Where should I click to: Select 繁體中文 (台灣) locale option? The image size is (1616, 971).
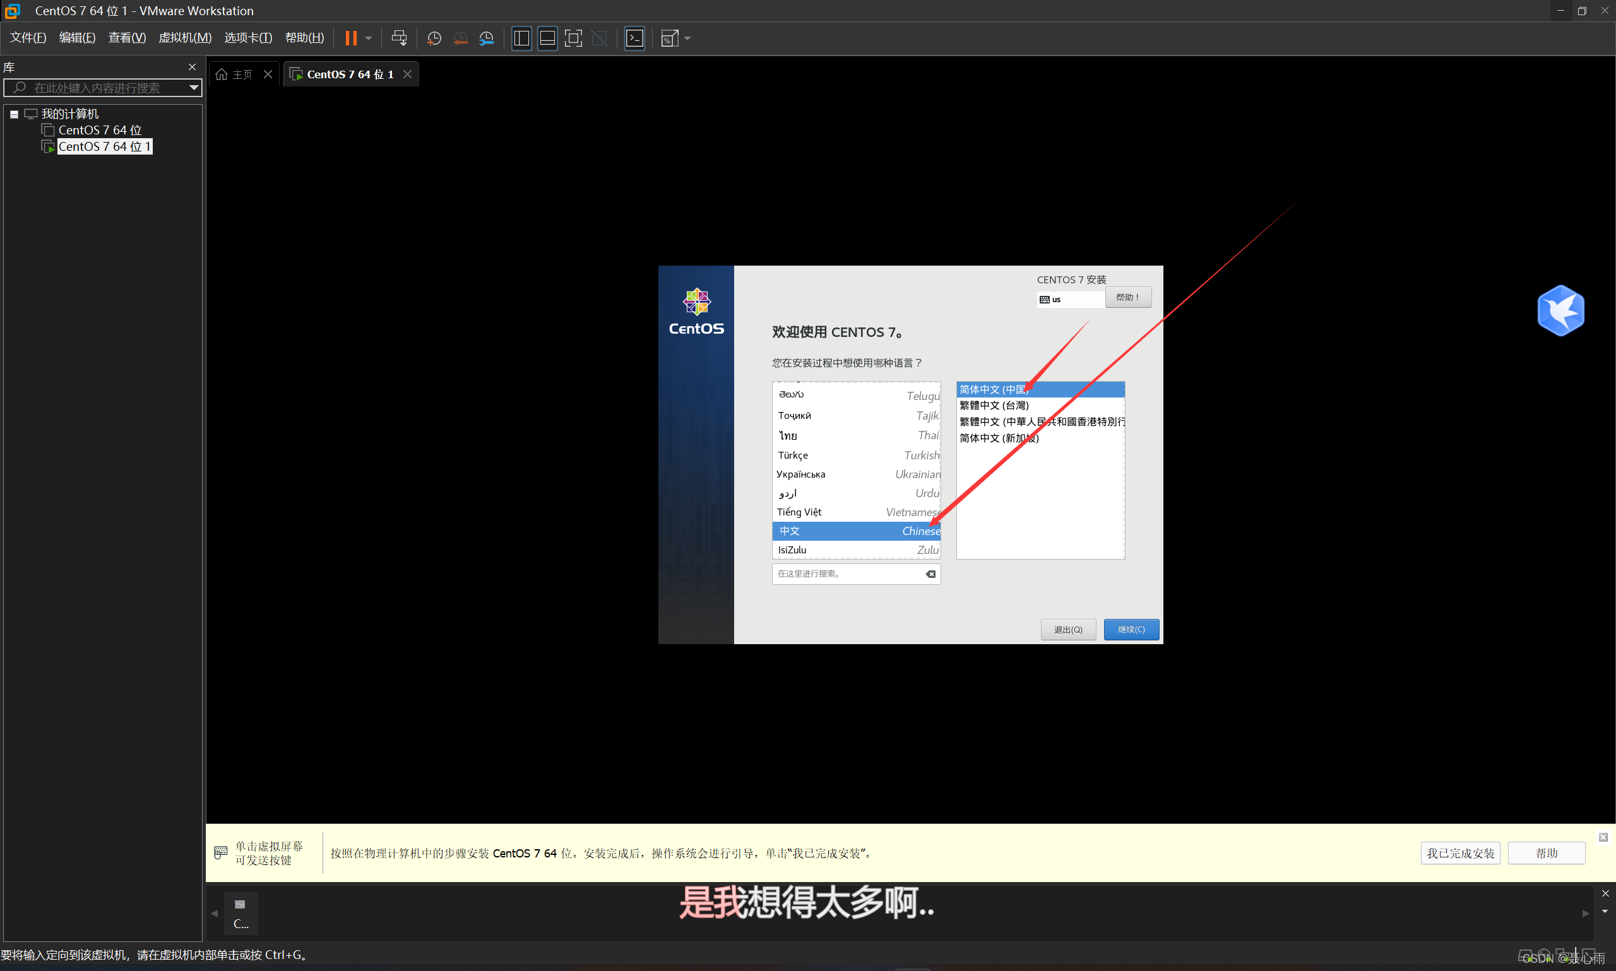[x=994, y=405]
